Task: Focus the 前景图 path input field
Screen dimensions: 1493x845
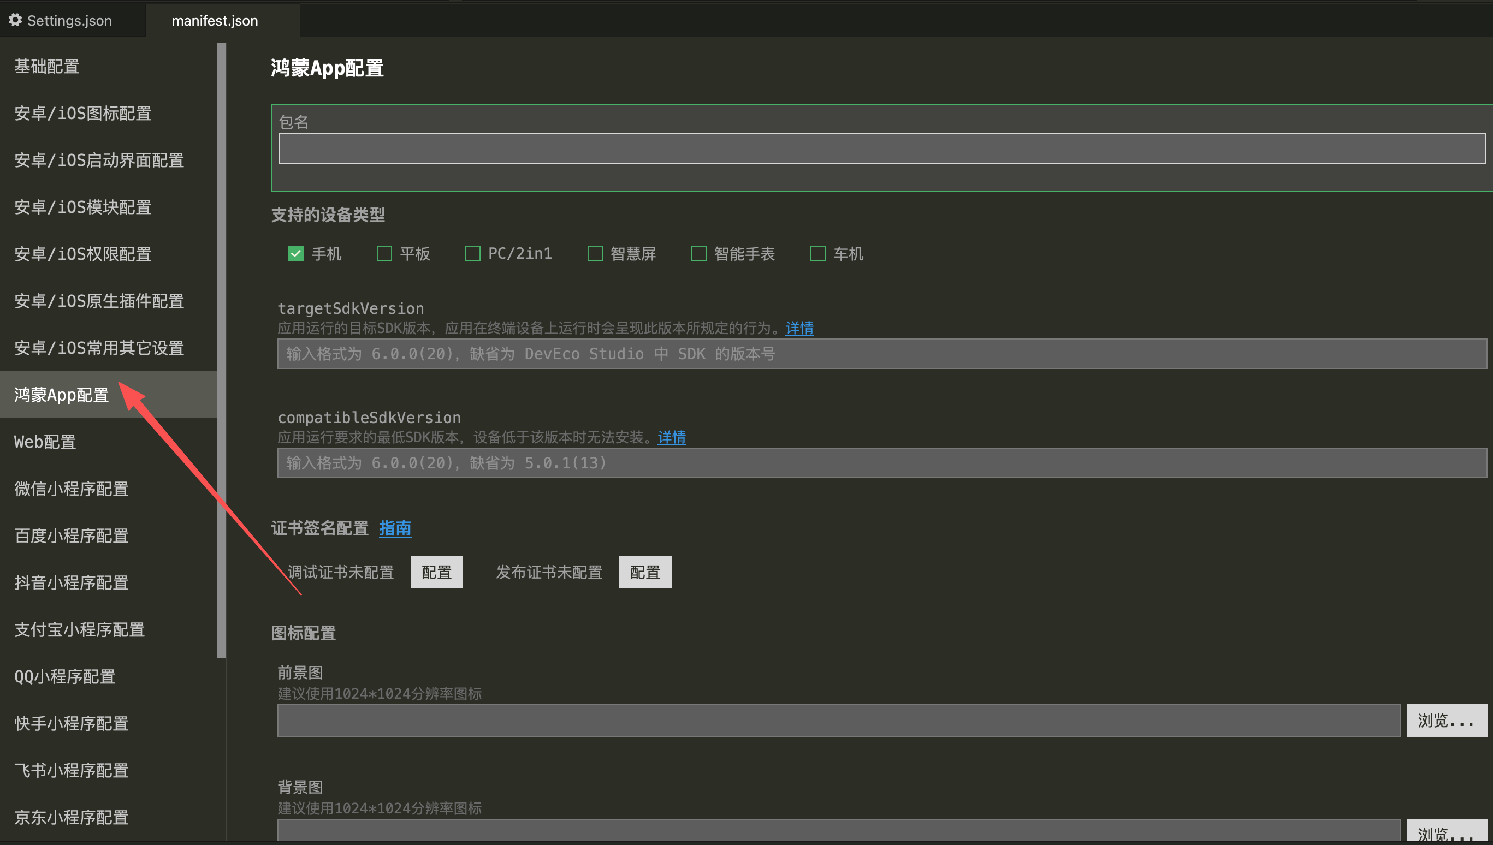Action: (x=839, y=721)
